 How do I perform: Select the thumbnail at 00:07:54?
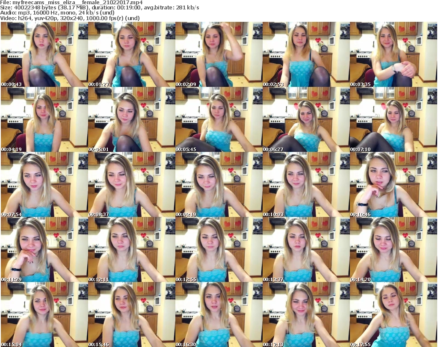click(44, 184)
